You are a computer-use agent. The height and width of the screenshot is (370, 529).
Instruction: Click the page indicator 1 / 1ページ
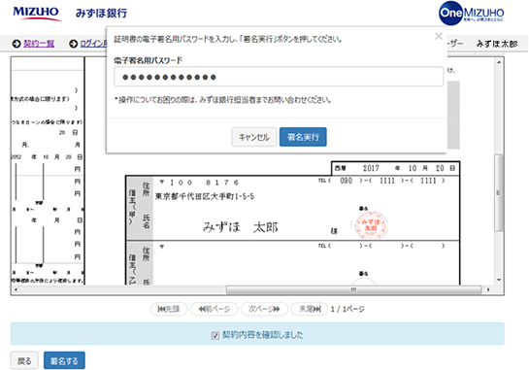click(x=347, y=309)
